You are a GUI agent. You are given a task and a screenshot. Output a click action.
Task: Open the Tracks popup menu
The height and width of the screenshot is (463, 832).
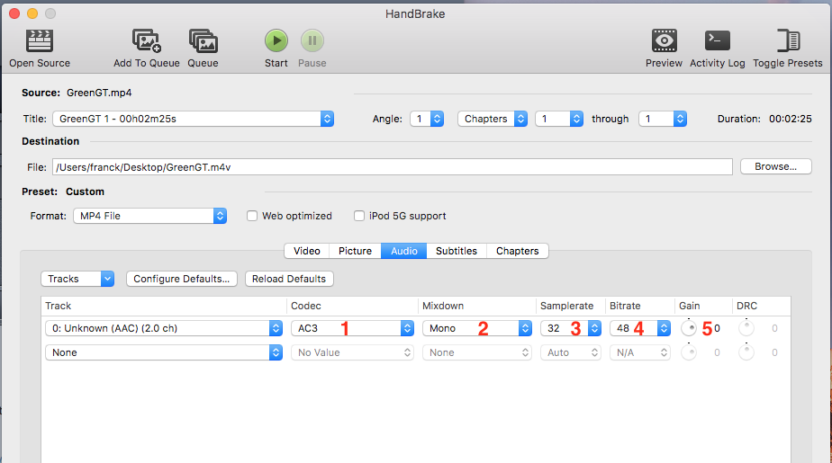pyautogui.click(x=77, y=279)
